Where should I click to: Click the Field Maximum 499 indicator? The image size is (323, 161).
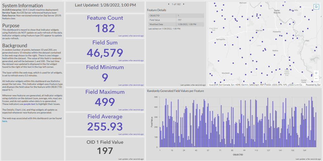(x=105, y=100)
